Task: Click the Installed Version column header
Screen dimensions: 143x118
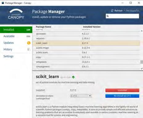Action: [x=92, y=27]
